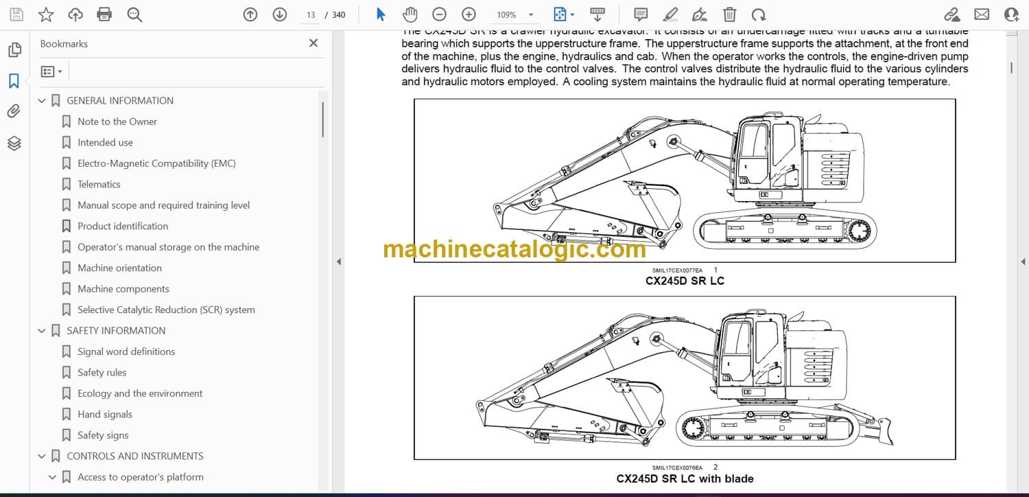This screenshot has width=1029, height=497.
Task: Click the upload to cloud icon
Action: point(75,14)
